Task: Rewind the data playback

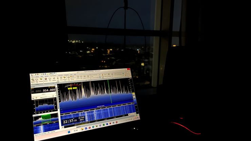Action: coord(88,76)
